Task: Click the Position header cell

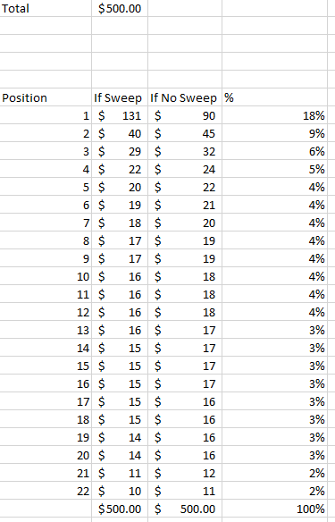Action: coord(46,97)
